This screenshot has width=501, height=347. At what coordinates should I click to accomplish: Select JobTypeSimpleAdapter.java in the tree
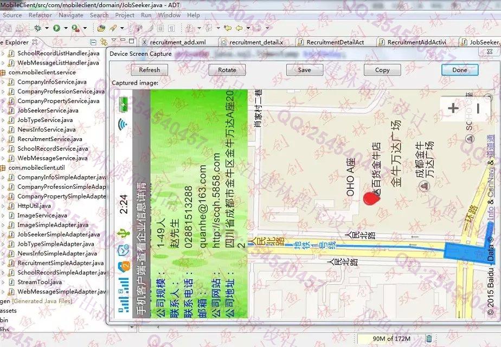(56, 244)
